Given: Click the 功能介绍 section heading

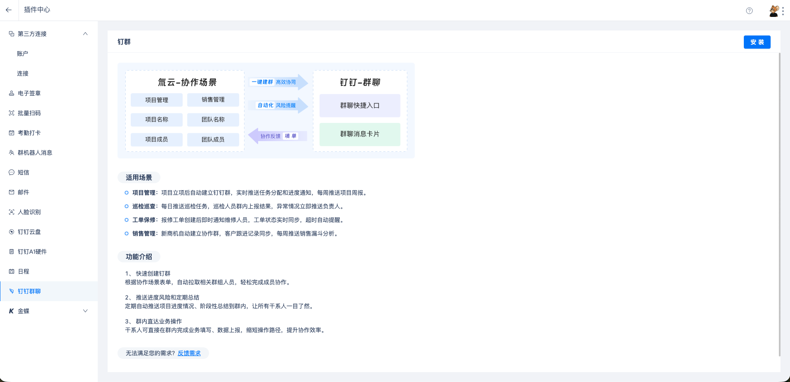Looking at the screenshot, I should 139,257.
